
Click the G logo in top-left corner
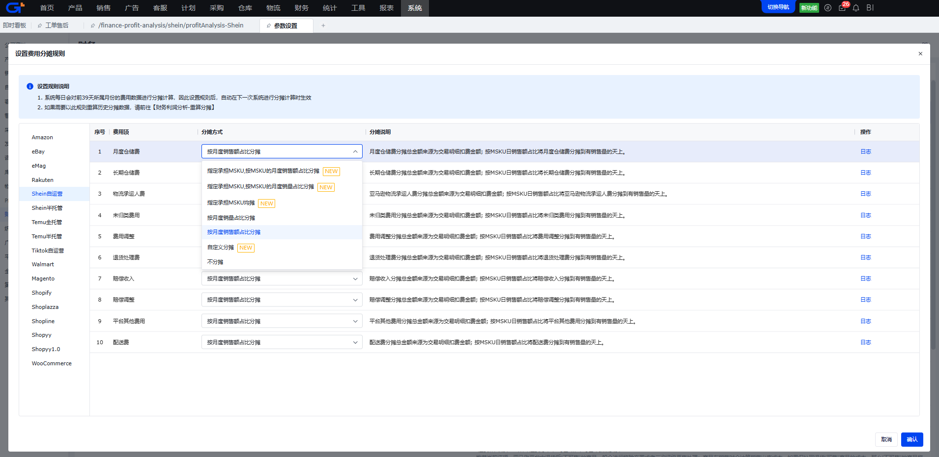15,8
